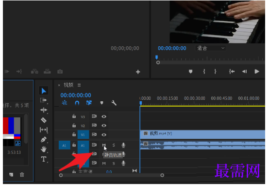Mark Out point in program monitor
Screen dimensions: 269x186
pos(215,72)
